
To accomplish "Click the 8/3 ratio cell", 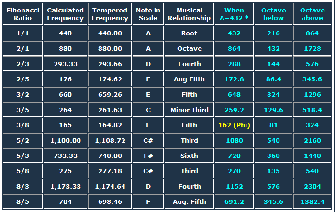I will (22, 186).
